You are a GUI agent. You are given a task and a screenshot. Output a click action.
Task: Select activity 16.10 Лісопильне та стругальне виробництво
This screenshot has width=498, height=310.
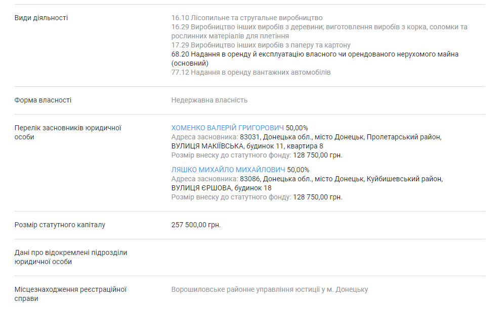pos(247,18)
